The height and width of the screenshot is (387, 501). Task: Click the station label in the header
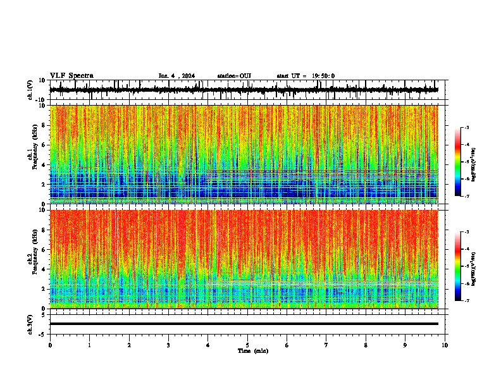(x=234, y=76)
